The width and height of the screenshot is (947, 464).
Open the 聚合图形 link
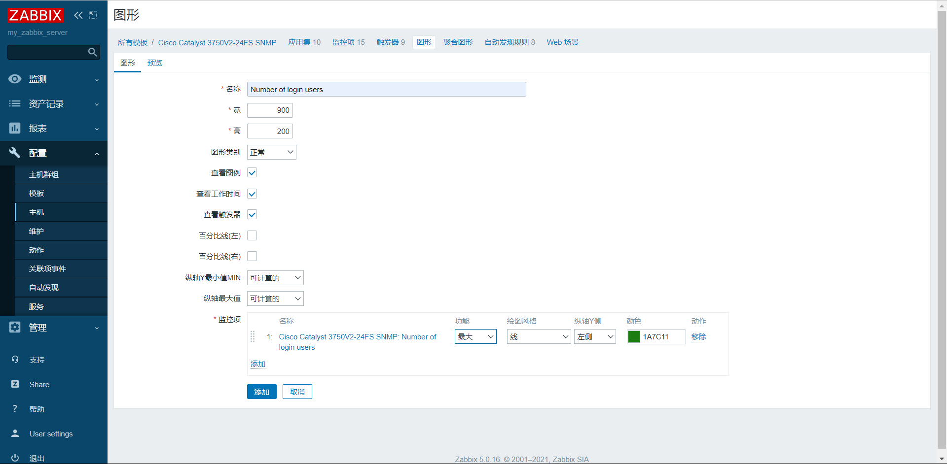point(458,42)
